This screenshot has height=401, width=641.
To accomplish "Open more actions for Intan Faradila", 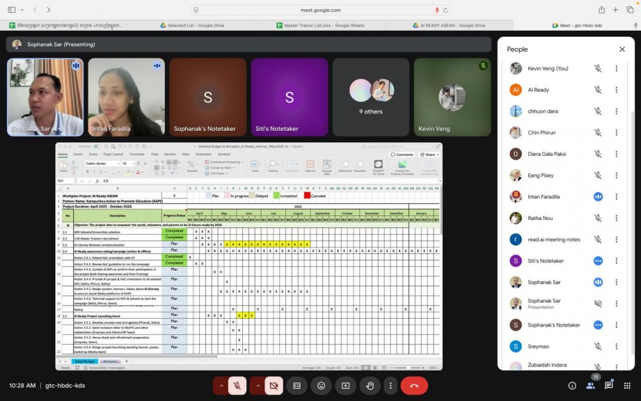I will pos(616,197).
